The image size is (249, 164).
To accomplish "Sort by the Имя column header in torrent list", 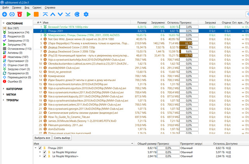I will (x=86, y=23).
